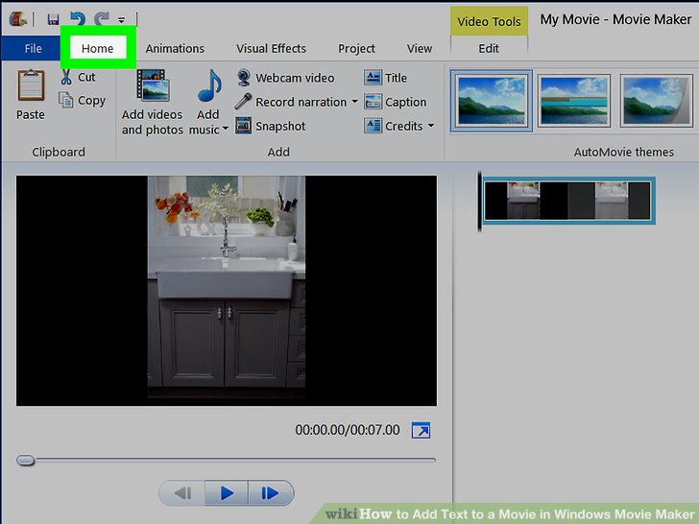Click the Credits icon

(x=373, y=126)
